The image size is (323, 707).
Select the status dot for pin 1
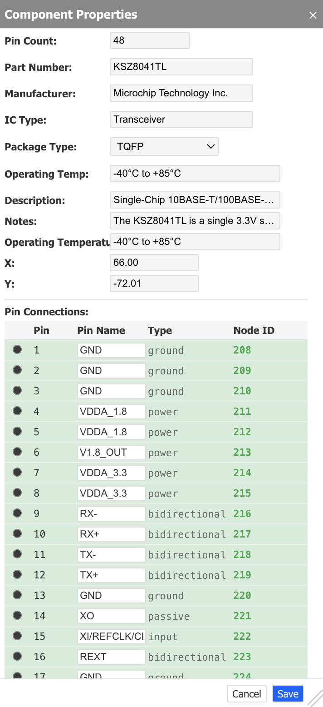[17, 349]
